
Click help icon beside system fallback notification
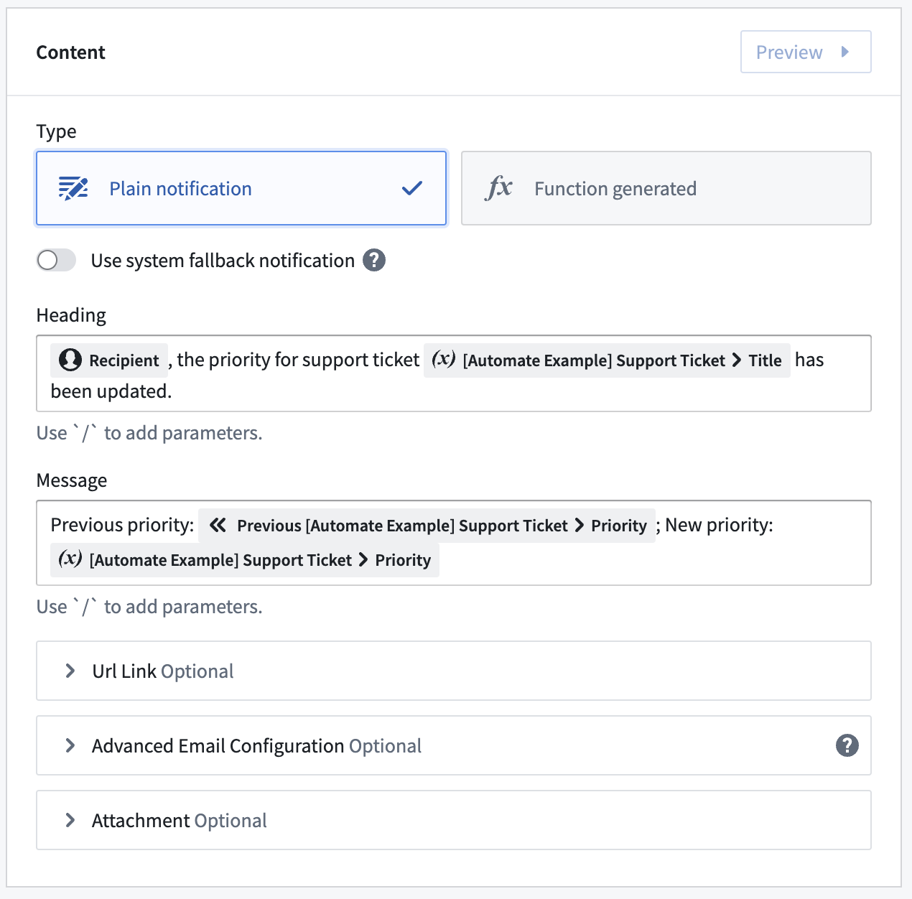click(374, 260)
